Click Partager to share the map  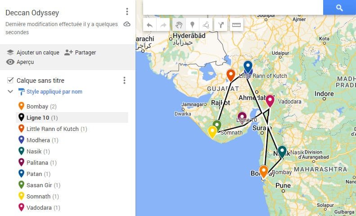80,52
